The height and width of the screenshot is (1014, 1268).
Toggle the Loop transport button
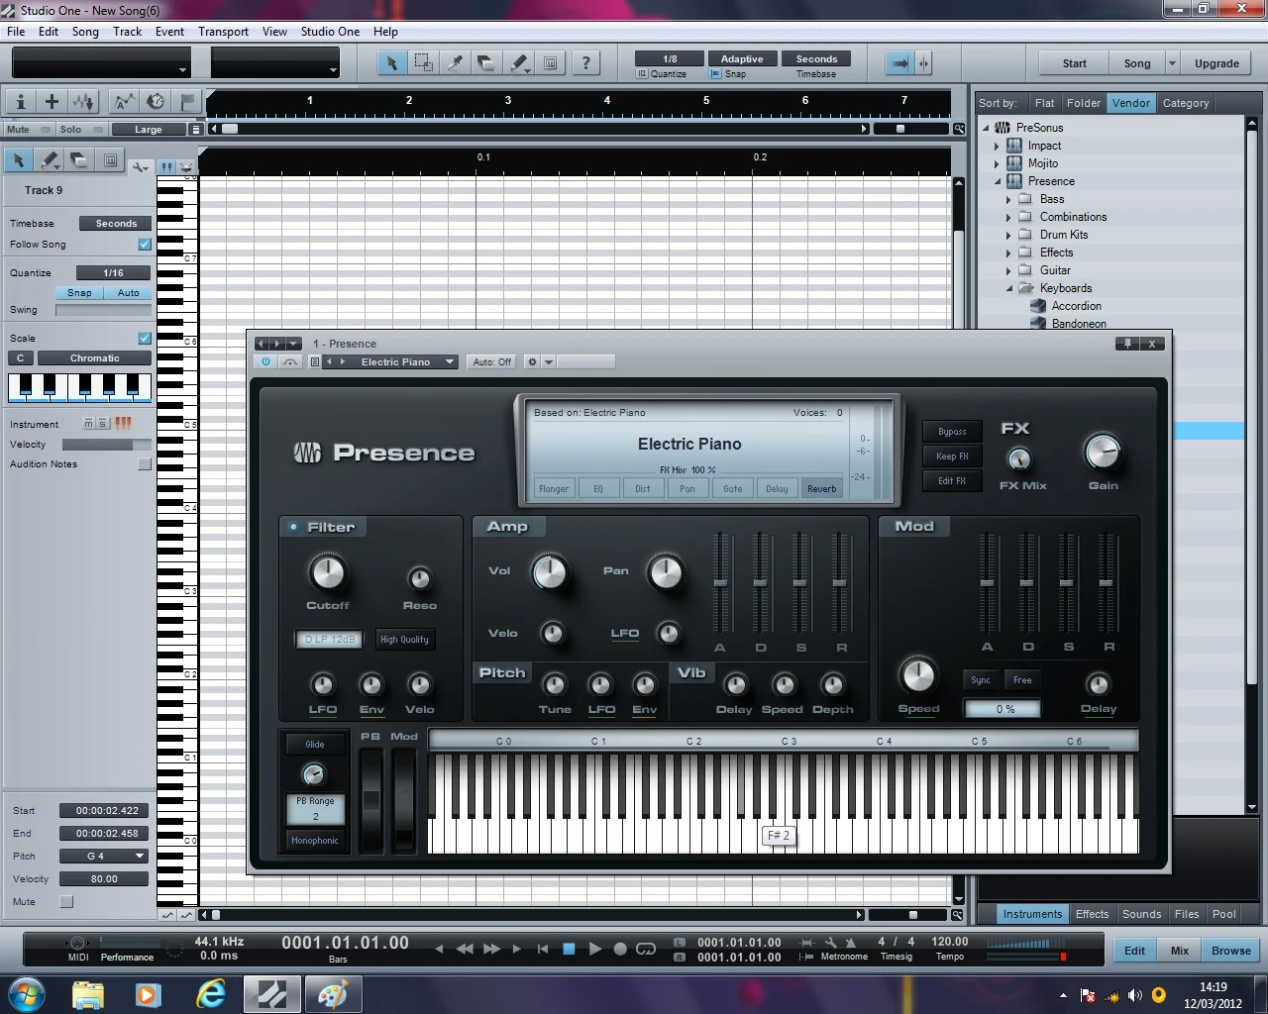(x=646, y=949)
